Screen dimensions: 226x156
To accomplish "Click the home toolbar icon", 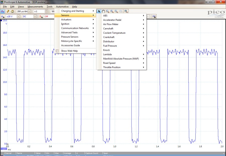I will 12,11.
